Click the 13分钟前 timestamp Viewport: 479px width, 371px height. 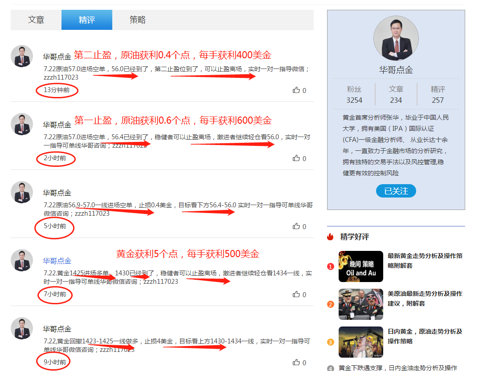57,90
